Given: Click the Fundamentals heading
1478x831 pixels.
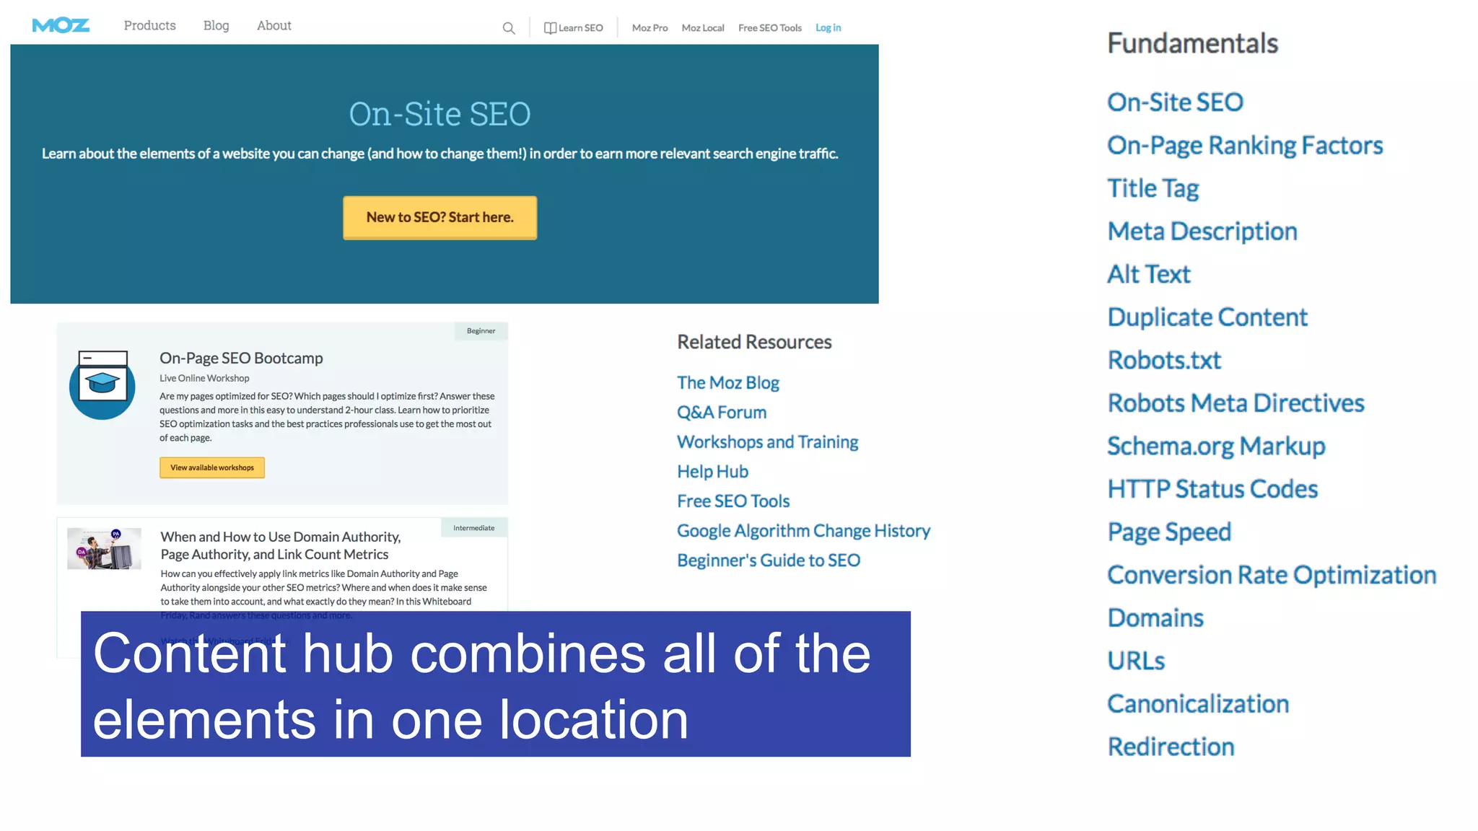Looking at the screenshot, I should pyautogui.click(x=1192, y=43).
